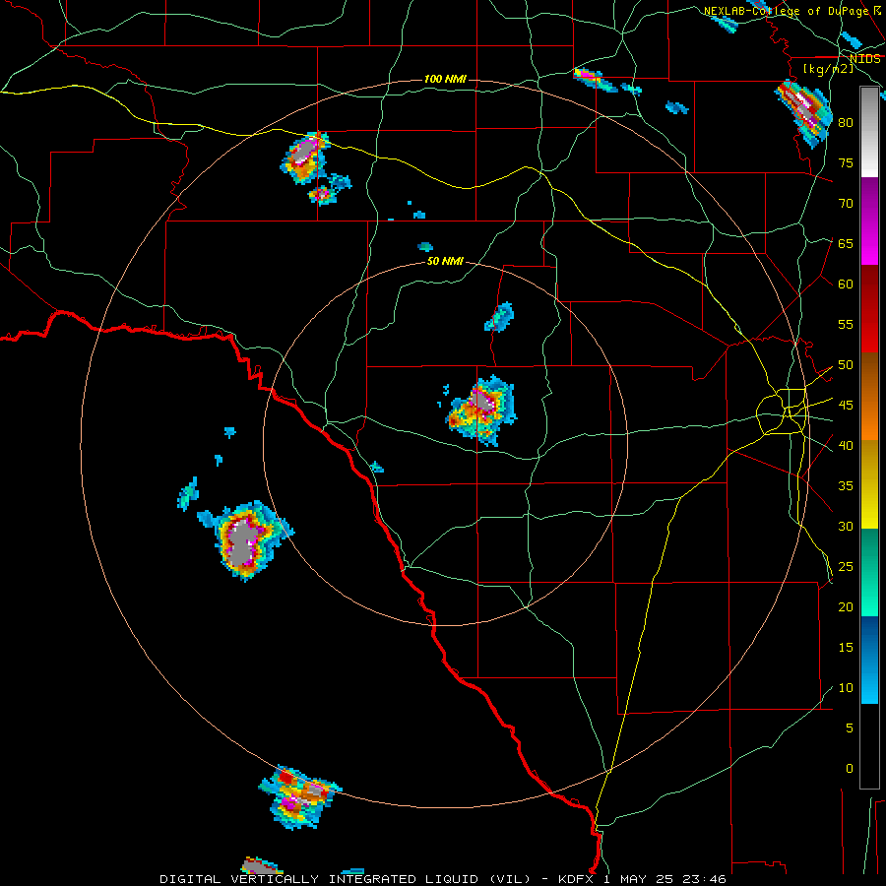This screenshot has height=886, width=886.
Task: Click the scale label "65"
Action: point(846,243)
